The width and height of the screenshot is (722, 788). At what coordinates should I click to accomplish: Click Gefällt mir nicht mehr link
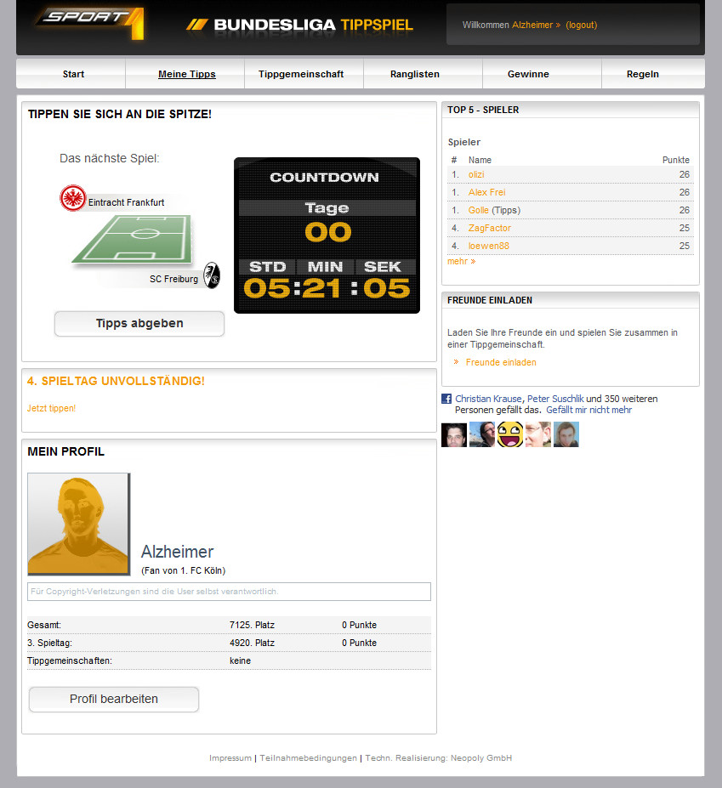point(588,410)
